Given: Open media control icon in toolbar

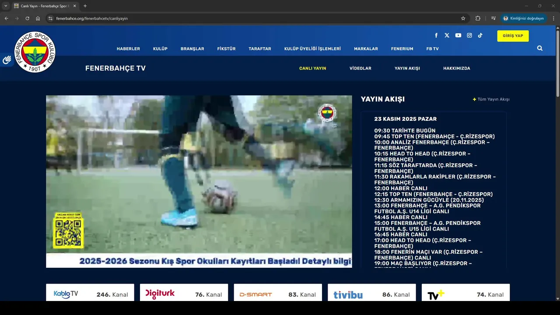Looking at the screenshot, I should tap(493, 18).
